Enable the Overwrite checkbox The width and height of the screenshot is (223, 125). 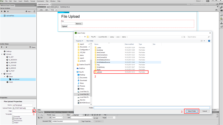coord(13,117)
